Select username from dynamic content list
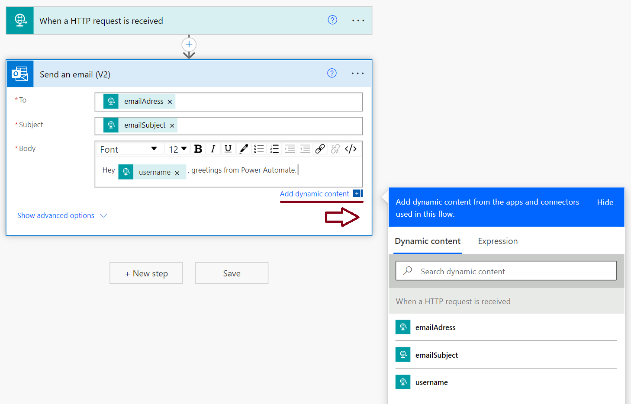Viewport: 631px width, 404px height. tap(506, 382)
